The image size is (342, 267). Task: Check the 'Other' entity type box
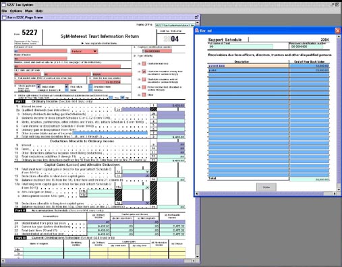point(144,95)
